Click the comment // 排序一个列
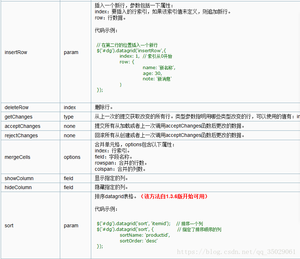Image resolution: width=300 pixels, height=259 pixels. click(x=190, y=224)
